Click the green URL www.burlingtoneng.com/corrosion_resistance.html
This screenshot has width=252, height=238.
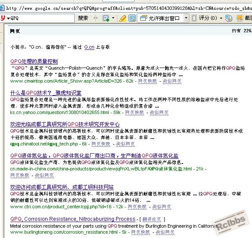click(64, 232)
